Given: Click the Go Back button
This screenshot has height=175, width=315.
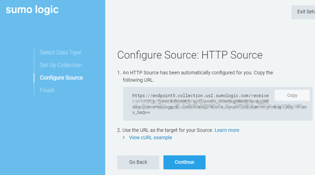Looking at the screenshot, I should (x=138, y=162).
